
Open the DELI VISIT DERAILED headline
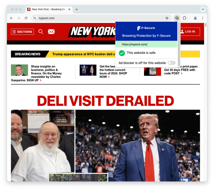pos(105,101)
